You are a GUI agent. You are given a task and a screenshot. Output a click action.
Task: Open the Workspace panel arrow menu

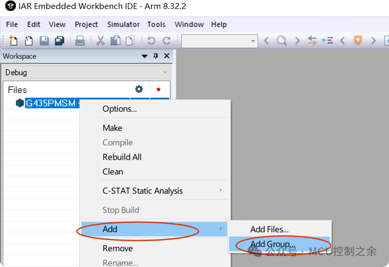pyautogui.click(x=144, y=56)
